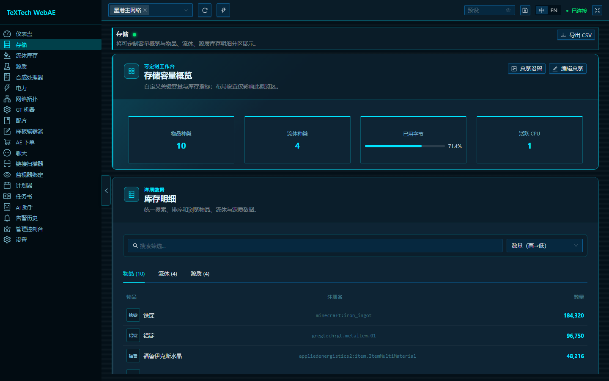
Task: Open the 监视器绑定 eye icon
Action: pyautogui.click(x=7, y=175)
